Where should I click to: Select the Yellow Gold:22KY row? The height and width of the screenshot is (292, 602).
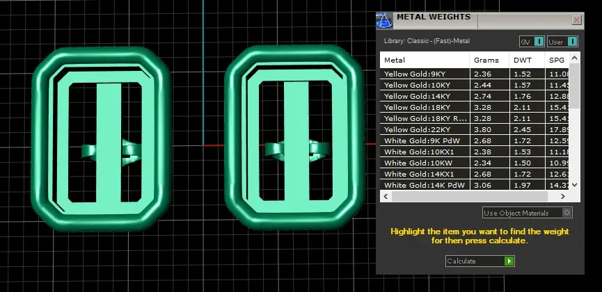point(475,129)
